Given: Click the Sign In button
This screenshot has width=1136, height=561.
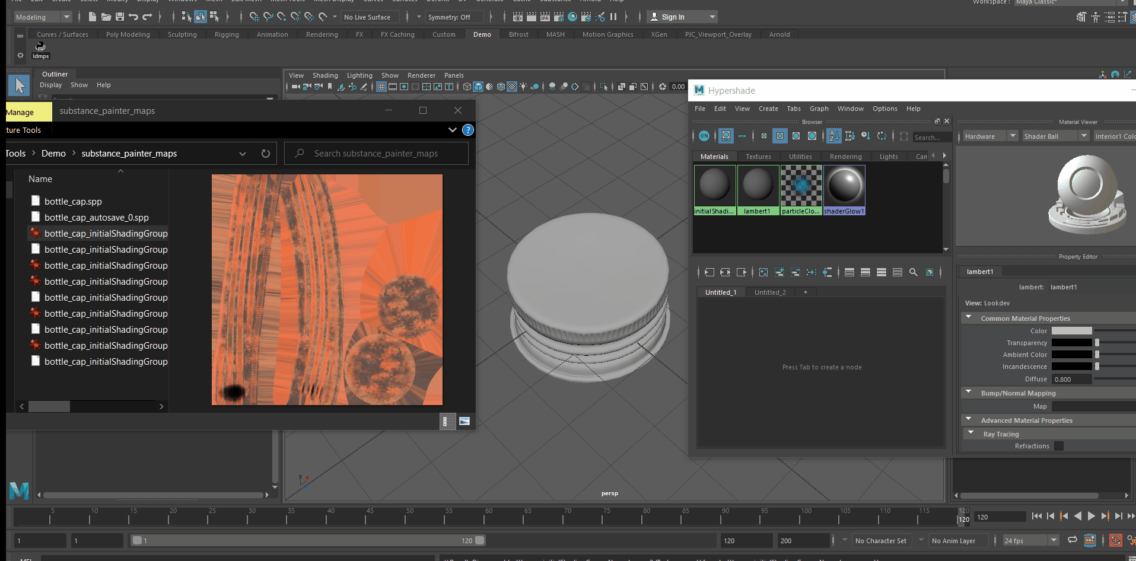Looking at the screenshot, I should pyautogui.click(x=673, y=17).
